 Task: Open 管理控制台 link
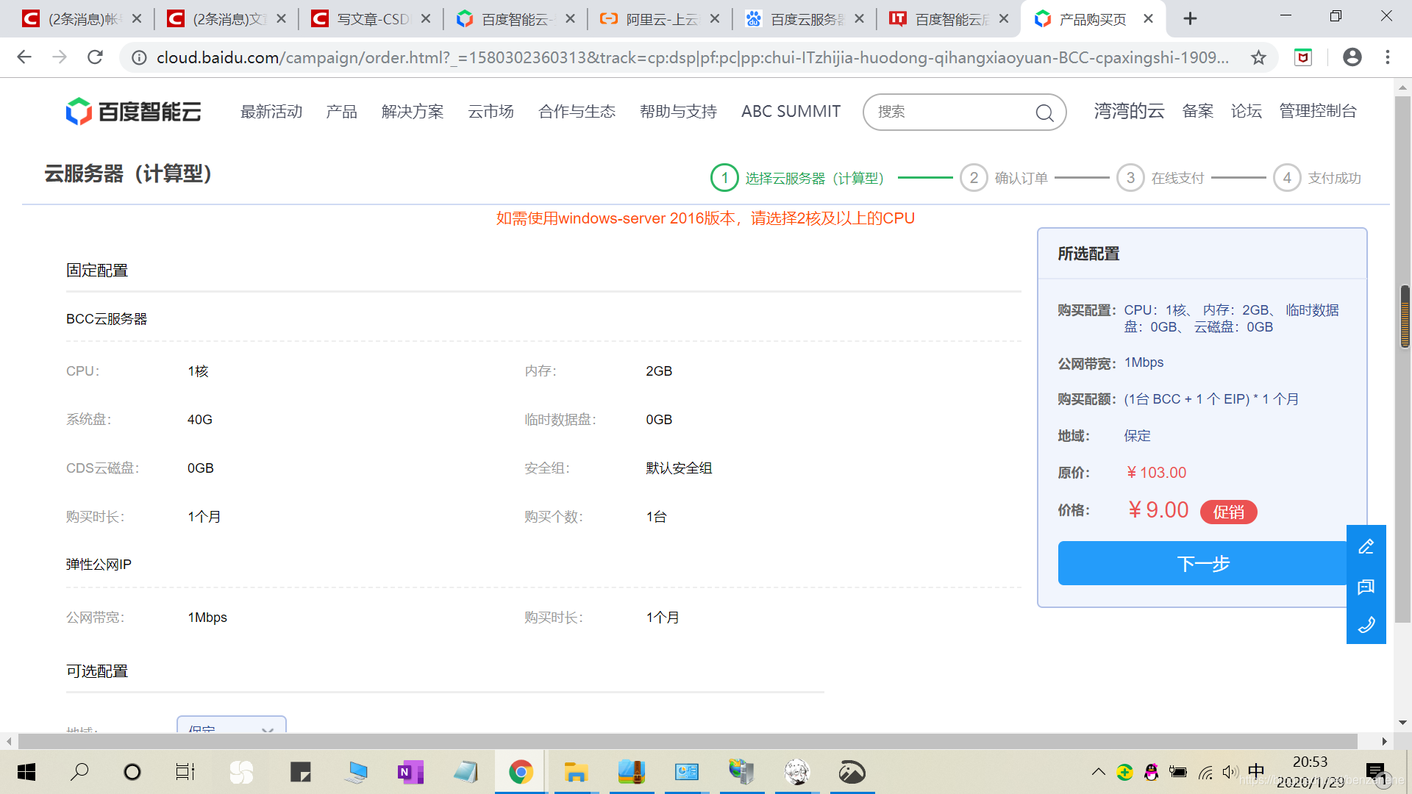1318,111
